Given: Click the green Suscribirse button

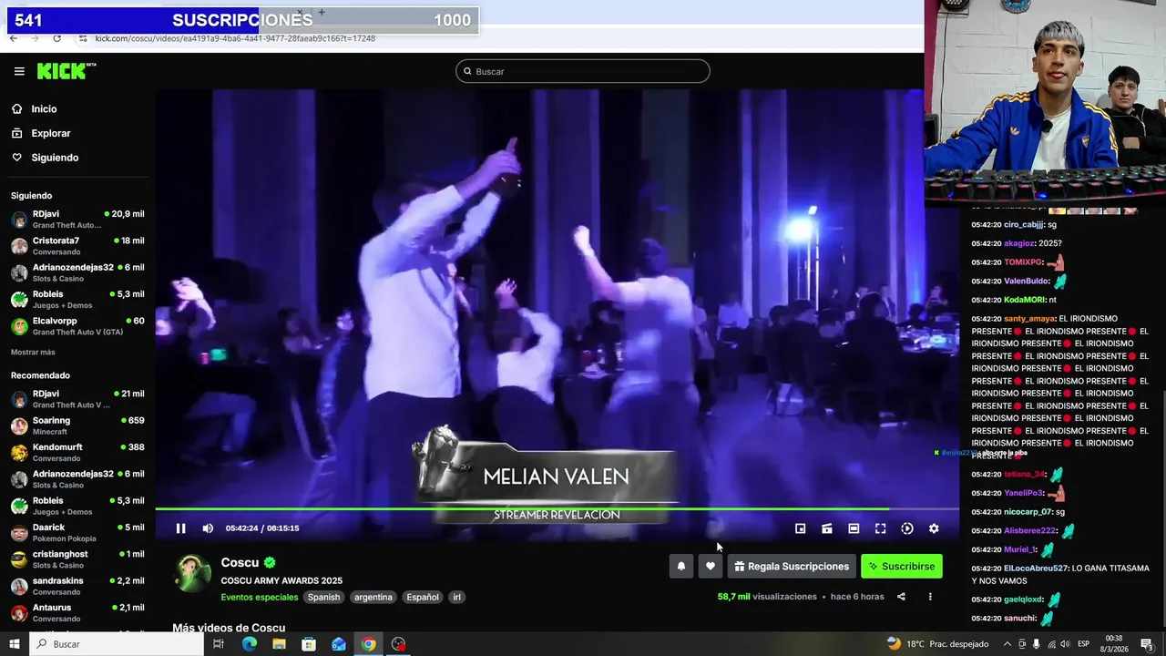Looking at the screenshot, I should click(902, 566).
